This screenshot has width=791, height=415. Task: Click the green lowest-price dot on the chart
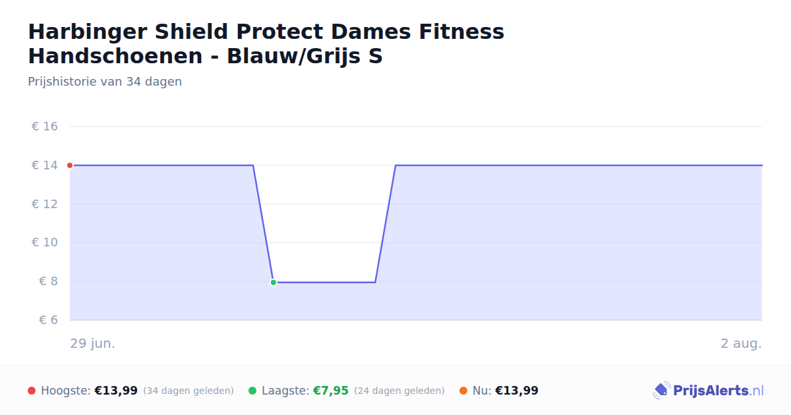tap(273, 282)
